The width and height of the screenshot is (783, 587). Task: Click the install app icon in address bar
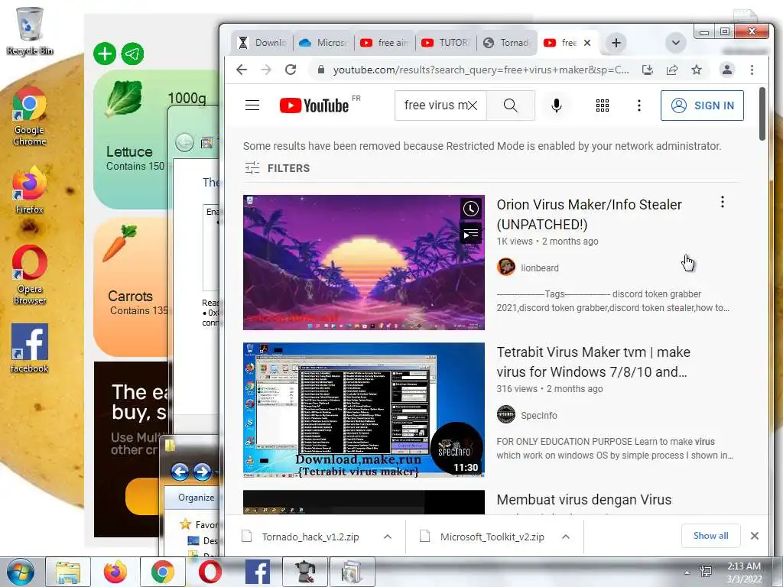(647, 70)
